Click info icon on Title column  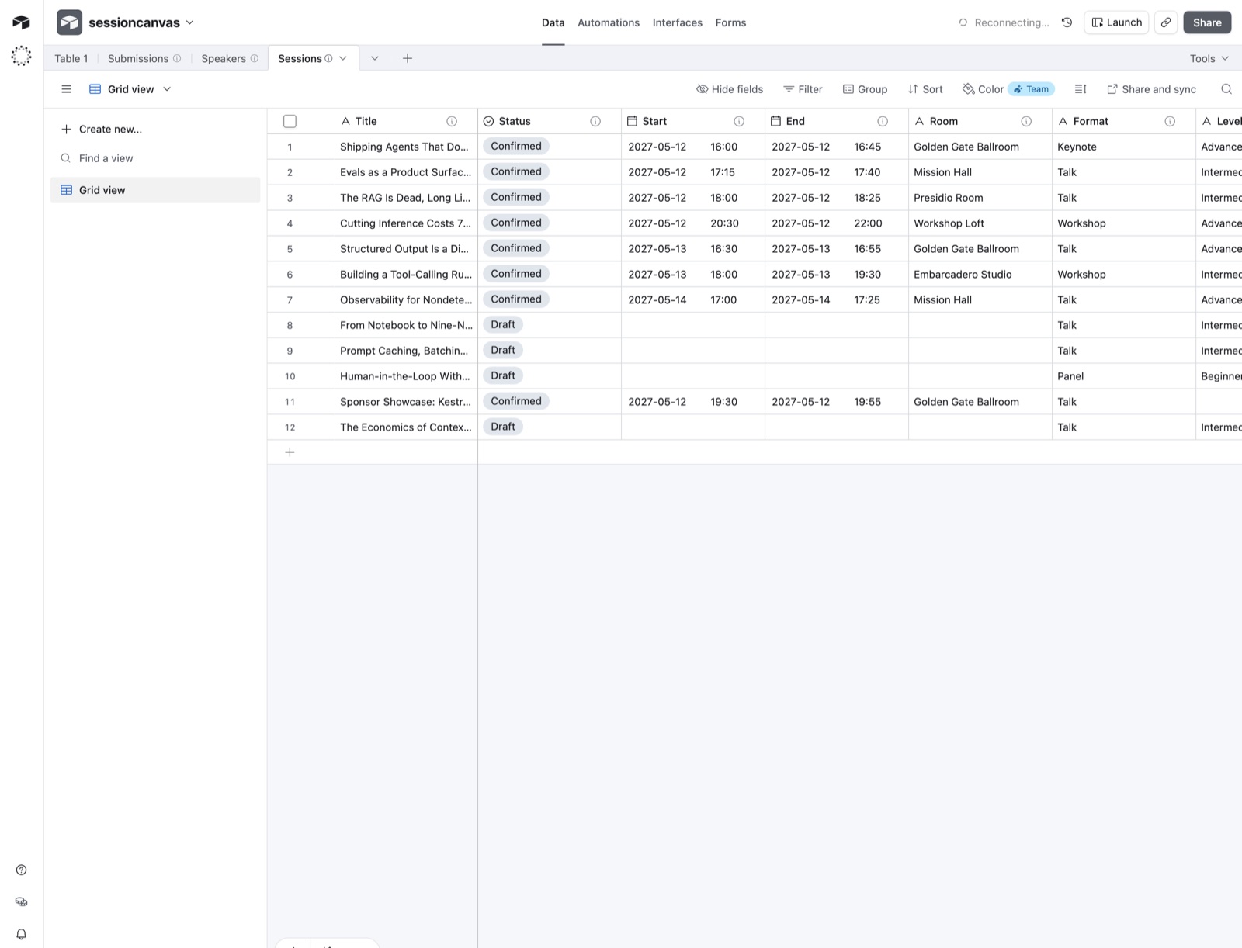(x=452, y=121)
